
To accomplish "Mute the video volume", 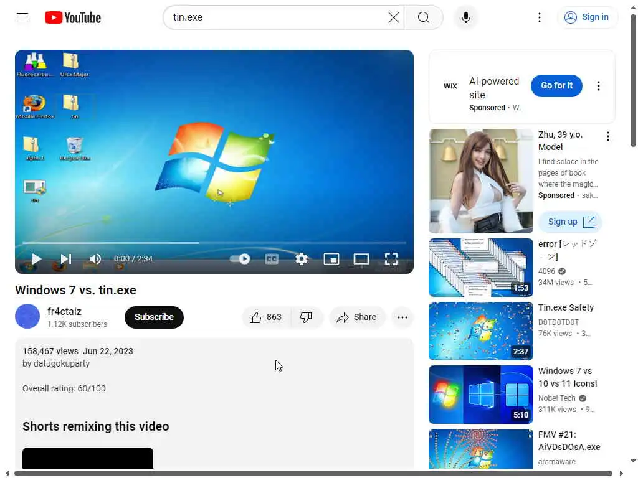I will (x=95, y=259).
